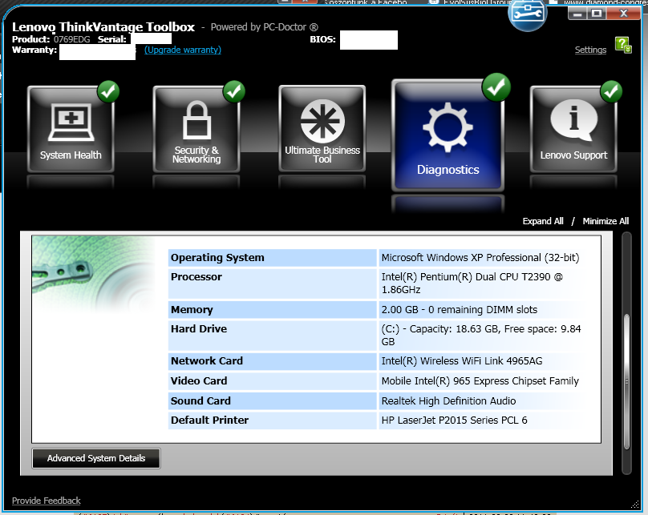Click the vertical scrollbar thumb

[x=626, y=382]
